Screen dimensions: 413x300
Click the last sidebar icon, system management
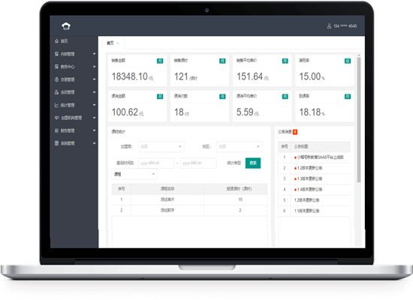(56, 143)
